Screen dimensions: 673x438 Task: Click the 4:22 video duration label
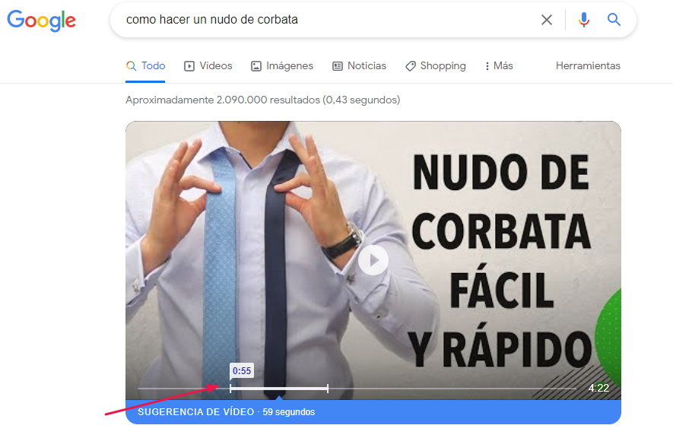tap(598, 388)
